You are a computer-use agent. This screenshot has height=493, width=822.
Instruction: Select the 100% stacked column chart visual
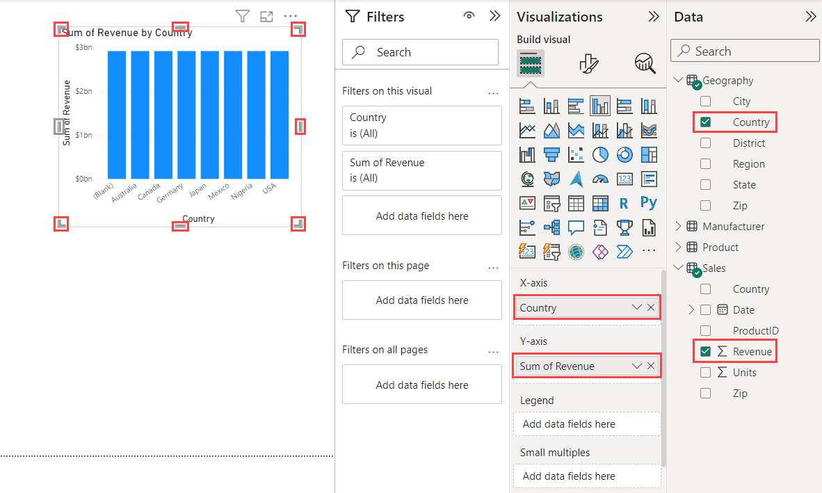(x=648, y=106)
